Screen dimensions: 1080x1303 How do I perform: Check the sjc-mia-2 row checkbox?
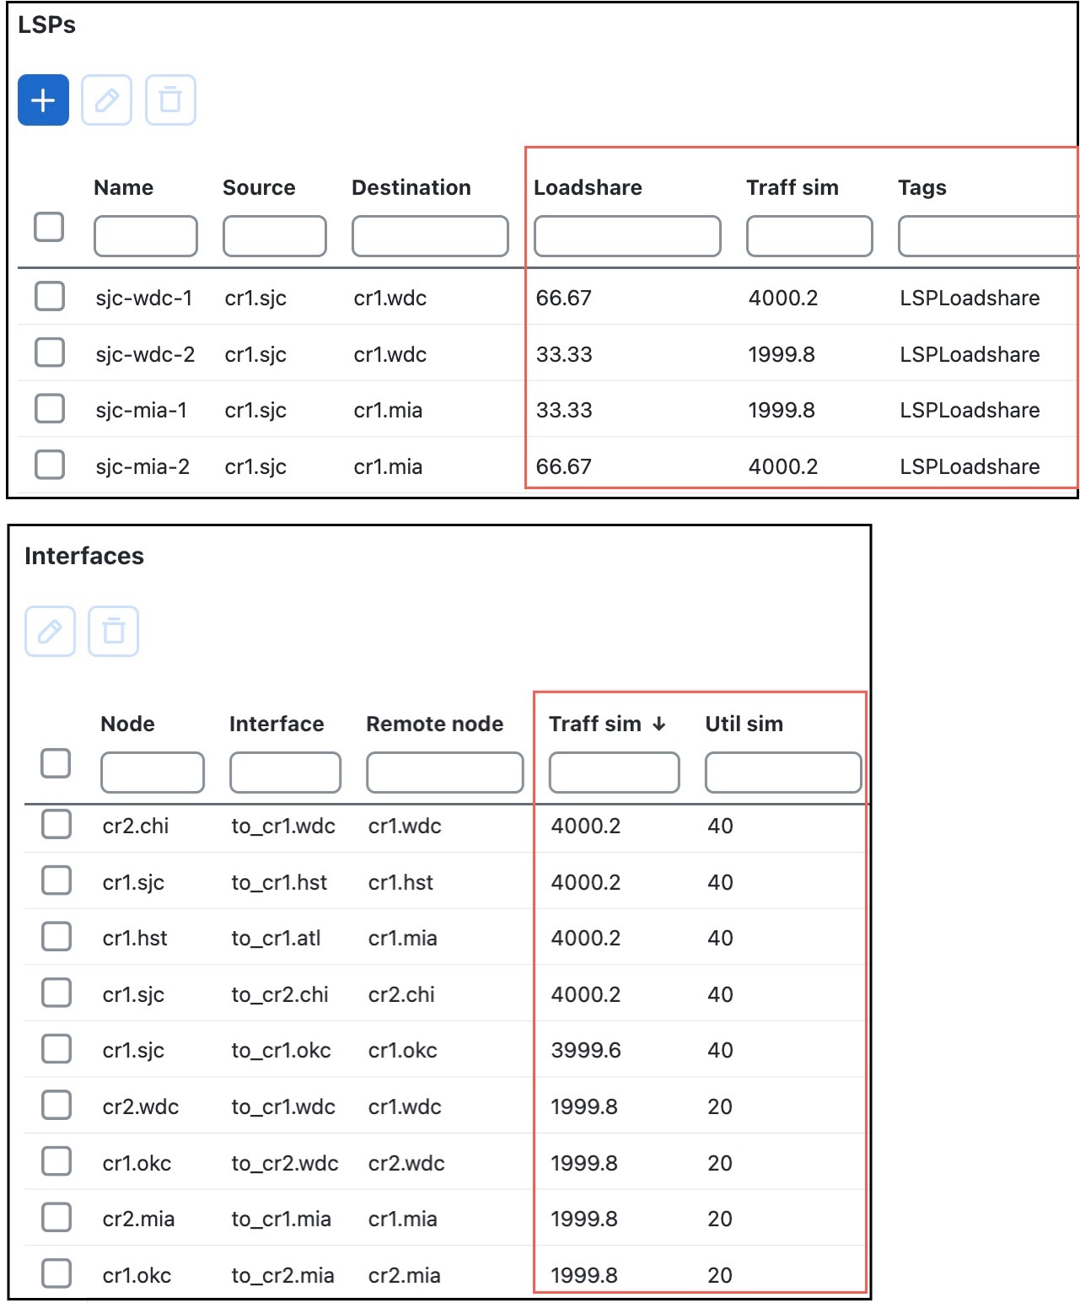tap(49, 465)
